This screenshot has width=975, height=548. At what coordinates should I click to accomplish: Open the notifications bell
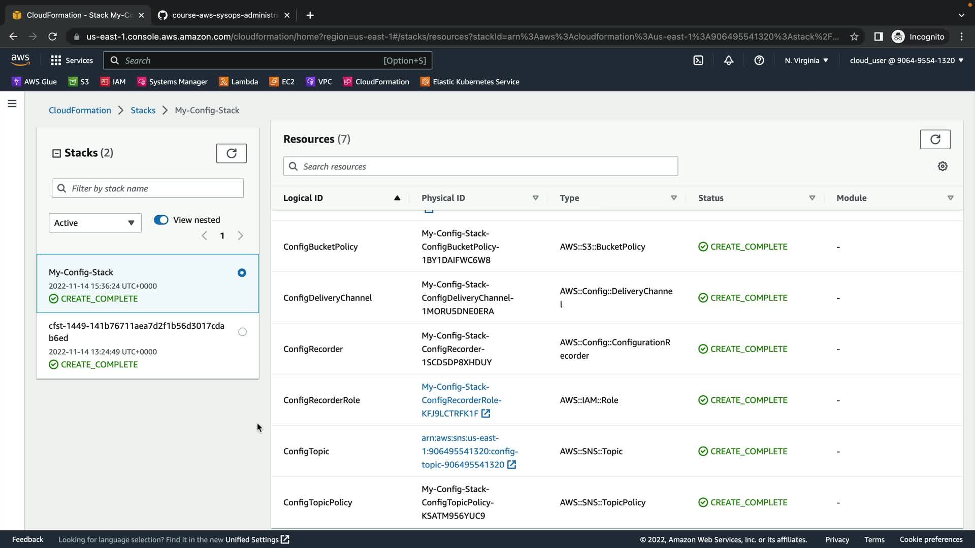click(x=729, y=60)
